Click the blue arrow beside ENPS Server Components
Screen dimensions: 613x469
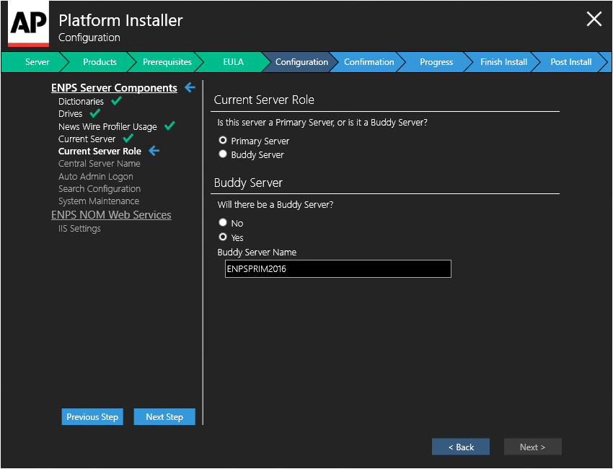coord(190,87)
